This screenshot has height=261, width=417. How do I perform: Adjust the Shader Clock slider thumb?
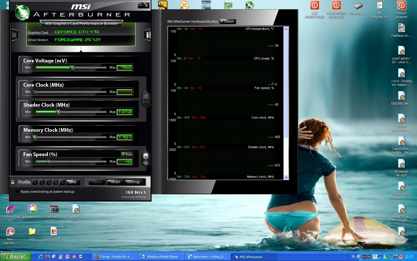pyautogui.click(x=58, y=112)
